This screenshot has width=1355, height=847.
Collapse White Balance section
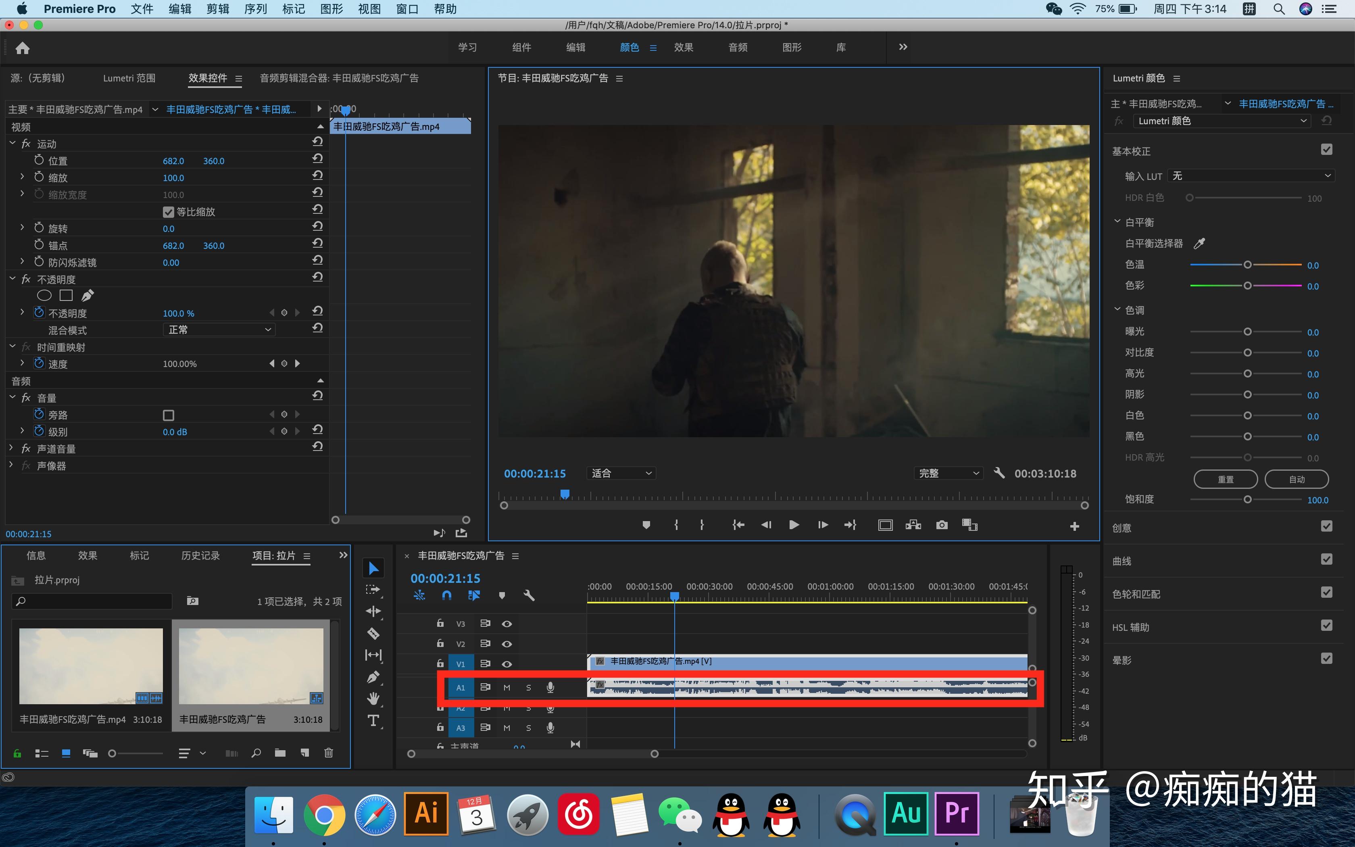click(1117, 222)
